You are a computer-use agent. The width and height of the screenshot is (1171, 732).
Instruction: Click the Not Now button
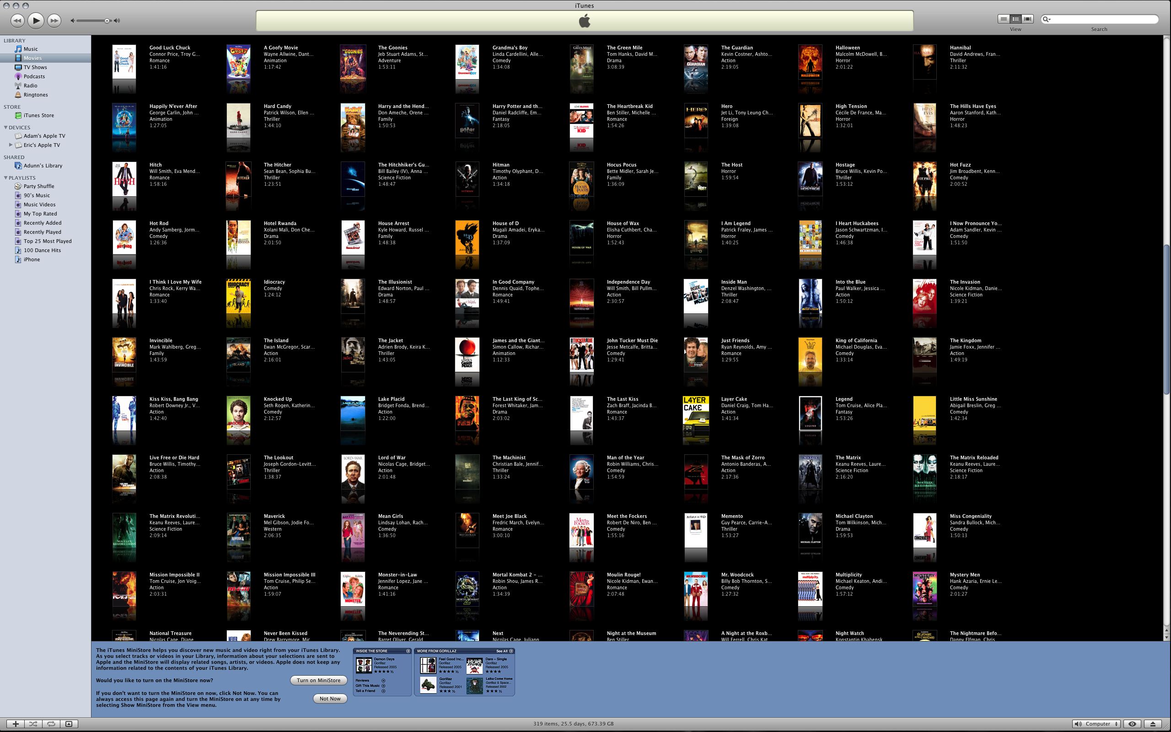329,699
